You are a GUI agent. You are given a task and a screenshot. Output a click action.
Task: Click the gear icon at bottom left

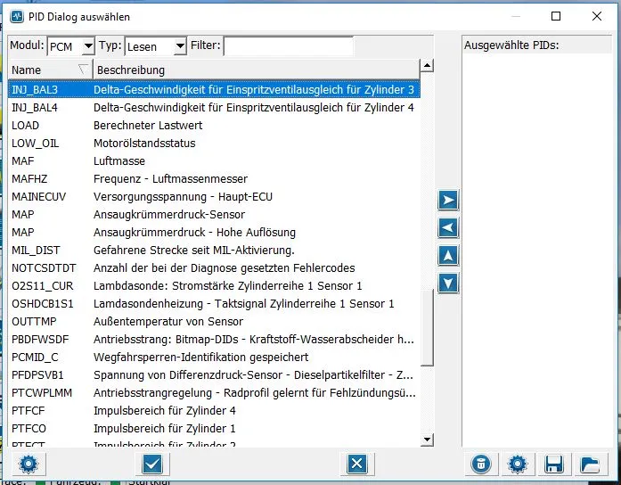[x=28, y=464]
